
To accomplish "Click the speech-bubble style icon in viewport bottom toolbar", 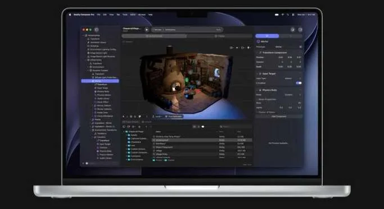I will coord(139,117).
